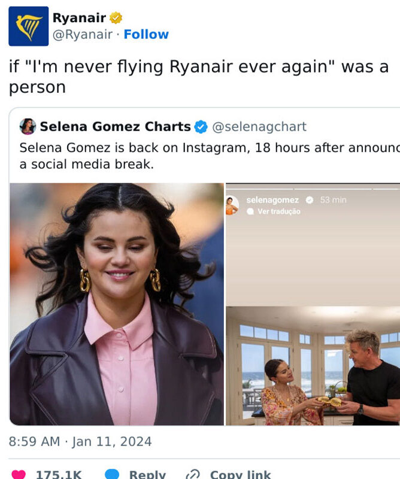The height and width of the screenshot is (479, 400).
Task: Click "Ver tradução" in the story
Action: pos(278,212)
